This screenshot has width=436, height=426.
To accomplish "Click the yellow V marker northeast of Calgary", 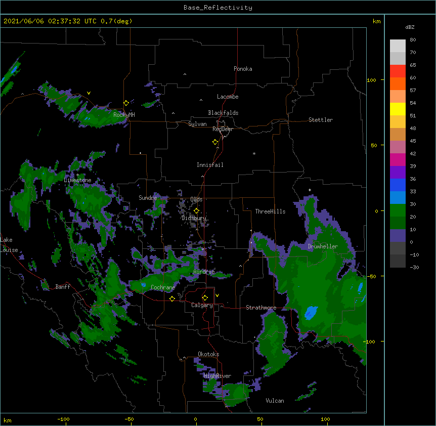I will (x=217, y=295).
